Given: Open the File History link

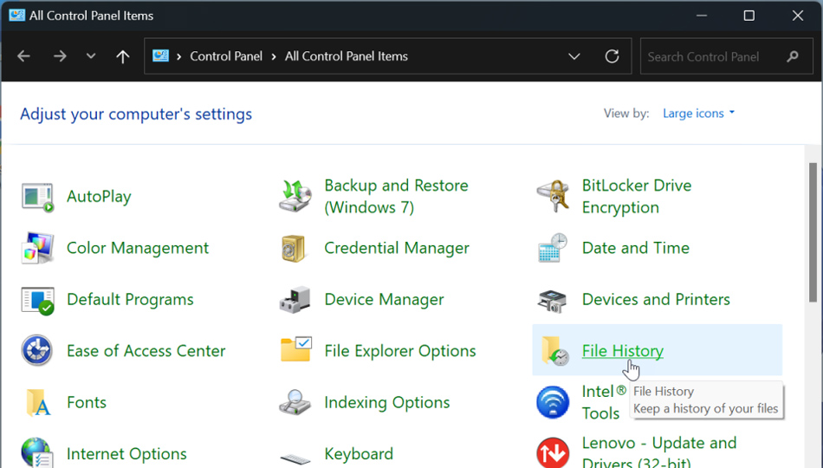Looking at the screenshot, I should 622,351.
